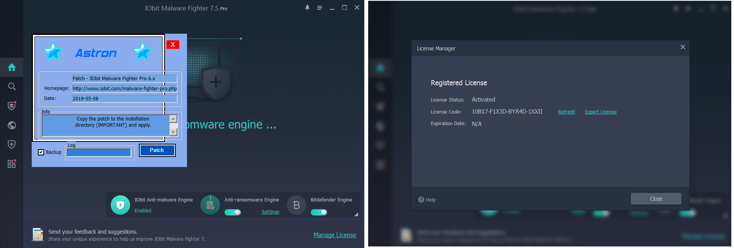734x248 pixels.
Task: Toggle the Anti-ransomware Engine switch
Action: [233, 212]
